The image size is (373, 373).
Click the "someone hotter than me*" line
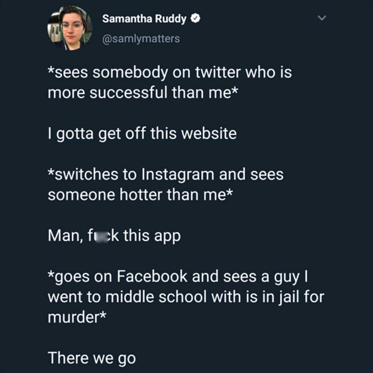click(140, 195)
